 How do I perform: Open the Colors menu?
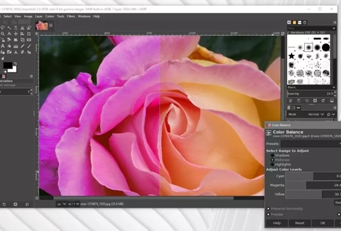pos(50,16)
